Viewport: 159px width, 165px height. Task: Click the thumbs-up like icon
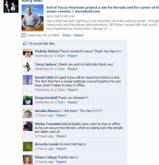(x=25, y=43)
